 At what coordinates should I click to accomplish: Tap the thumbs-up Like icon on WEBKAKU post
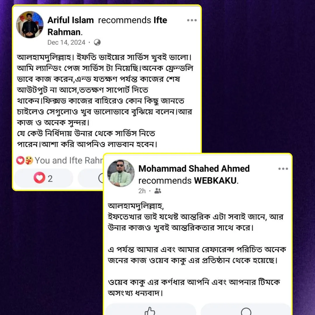[x=150, y=311]
